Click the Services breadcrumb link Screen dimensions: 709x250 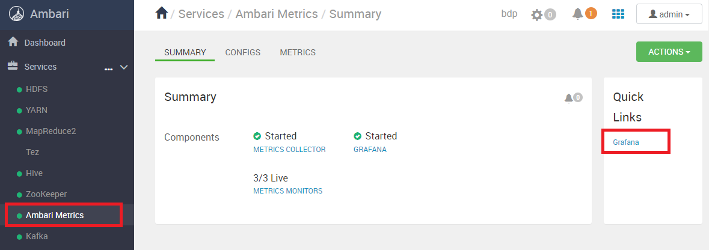[x=201, y=14]
